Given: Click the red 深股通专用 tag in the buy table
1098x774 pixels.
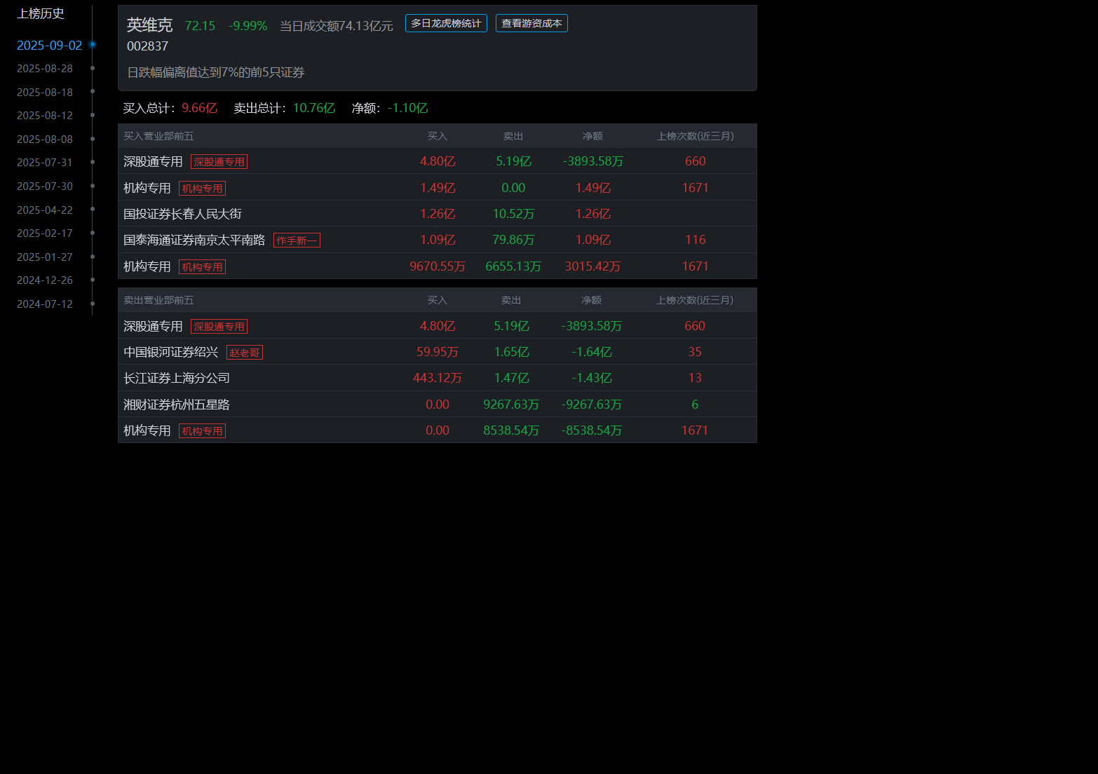Looking at the screenshot, I should (x=219, y=162).
